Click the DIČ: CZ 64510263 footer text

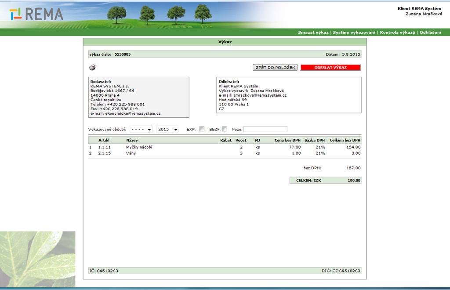[341, 271]
